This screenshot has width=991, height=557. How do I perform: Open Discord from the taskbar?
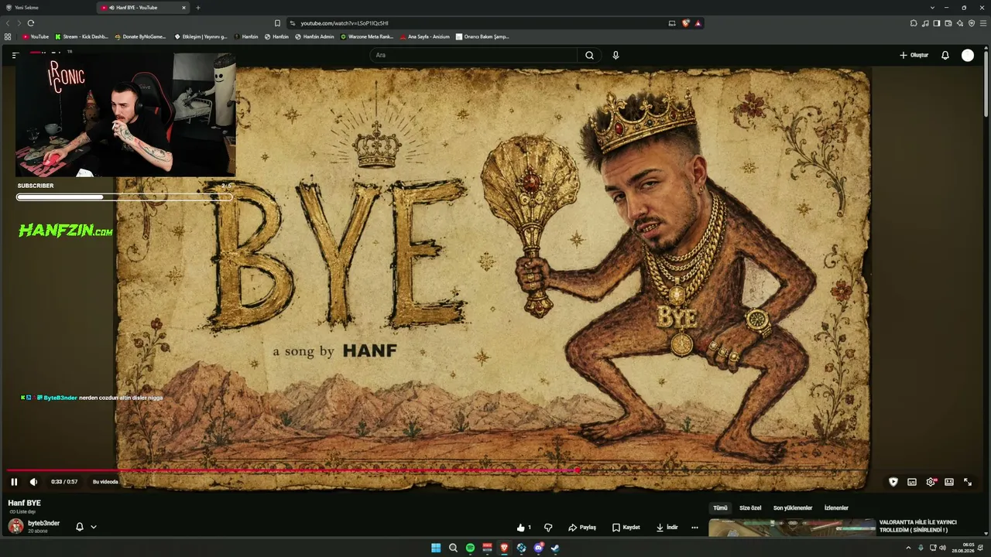[538, 548]
